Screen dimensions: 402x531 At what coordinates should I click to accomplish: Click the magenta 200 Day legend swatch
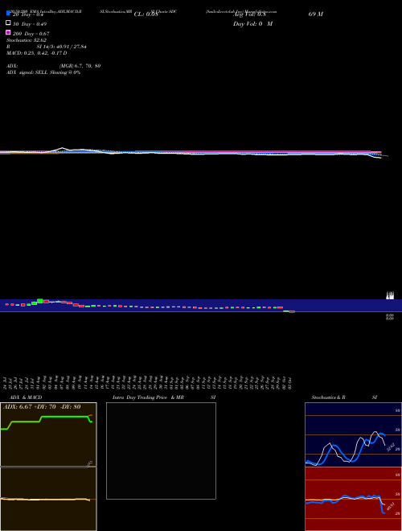(8, 32)
